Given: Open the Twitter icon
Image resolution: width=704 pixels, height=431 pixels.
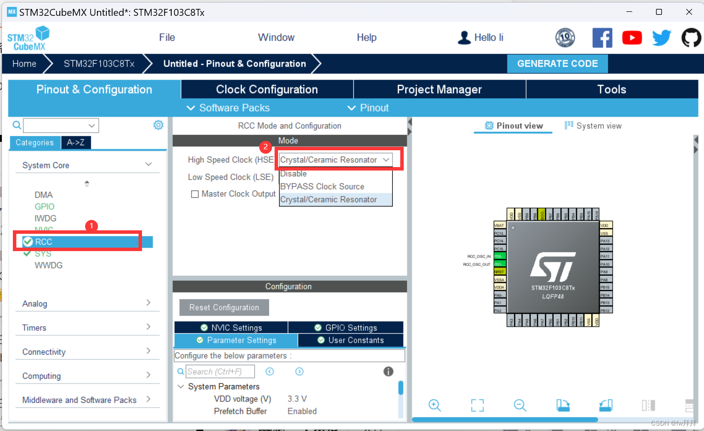Looking at the screenshot, I should pos(661,38).
